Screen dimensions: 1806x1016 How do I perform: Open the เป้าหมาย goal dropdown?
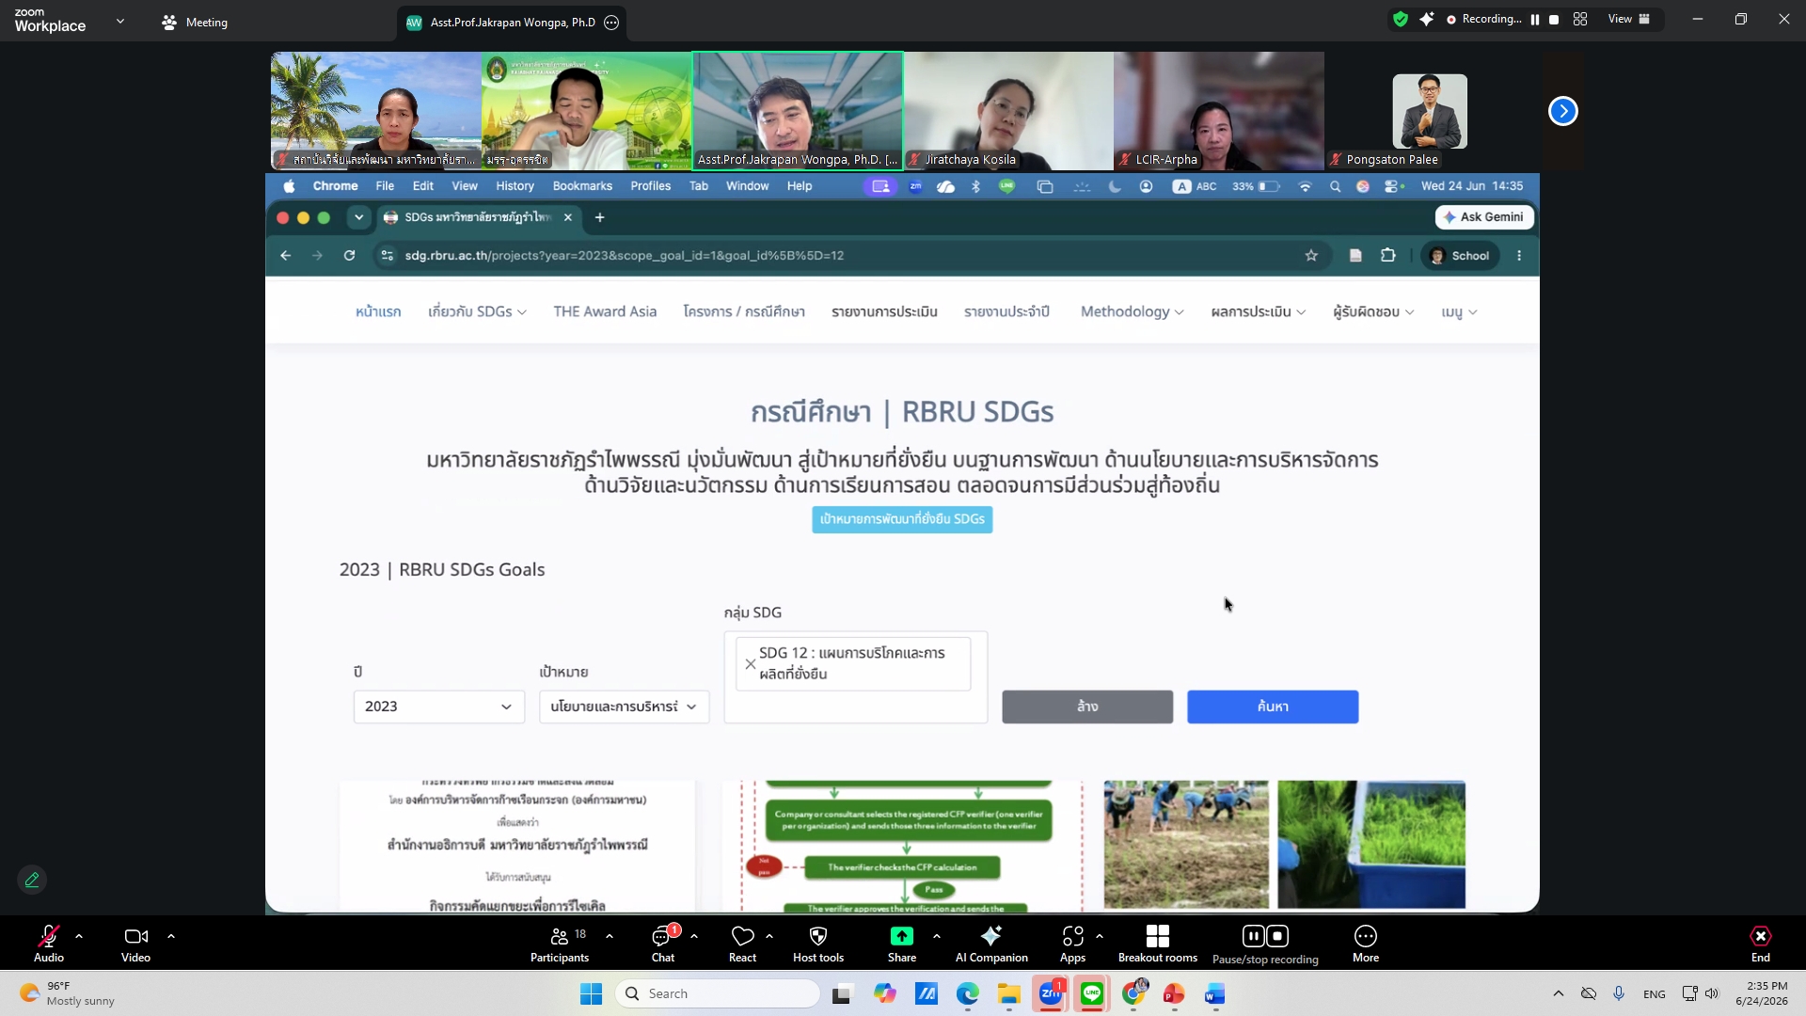[624, 706]
